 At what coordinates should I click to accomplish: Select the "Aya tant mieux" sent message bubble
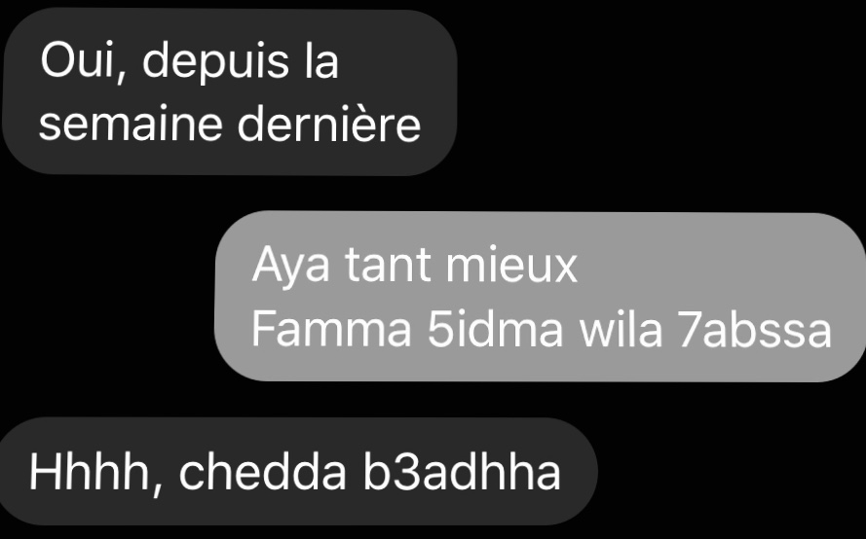540,297
